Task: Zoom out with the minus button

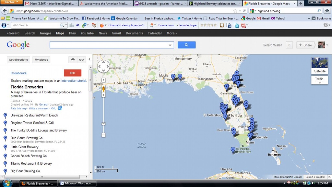Action: tap(103, 135)
